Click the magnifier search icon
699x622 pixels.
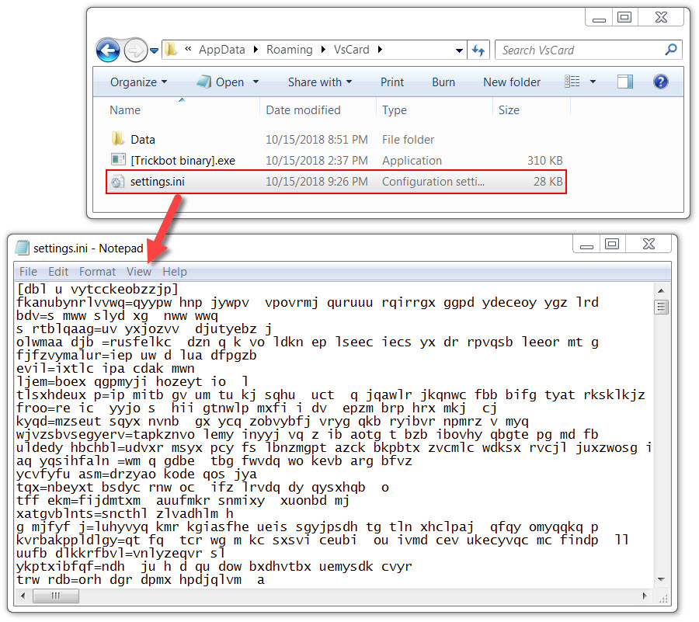(671, 49)
